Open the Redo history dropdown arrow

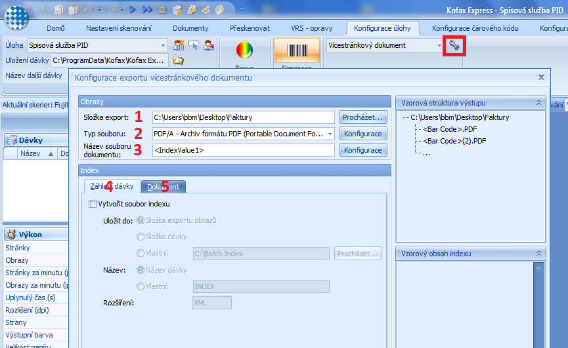point(121,10)
